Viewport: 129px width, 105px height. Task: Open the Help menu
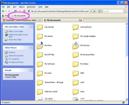47,7
